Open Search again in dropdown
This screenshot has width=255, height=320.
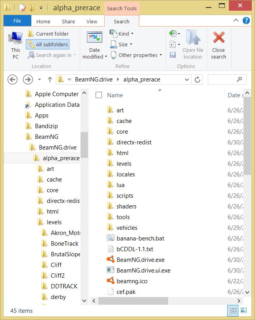pyautogui.click(x=52, y=55)
